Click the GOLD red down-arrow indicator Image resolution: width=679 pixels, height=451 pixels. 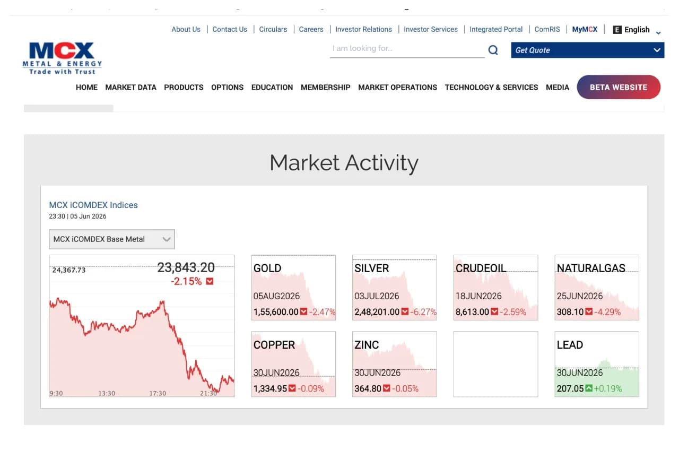click(x=303, y=312)
